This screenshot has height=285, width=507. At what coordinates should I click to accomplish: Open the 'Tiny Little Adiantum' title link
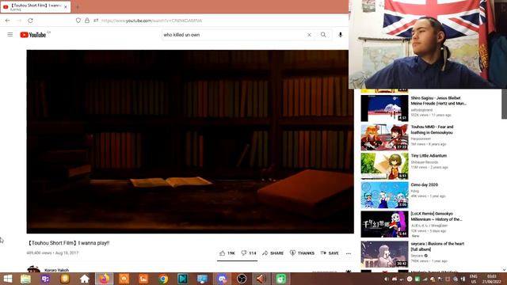click(429, 156)
